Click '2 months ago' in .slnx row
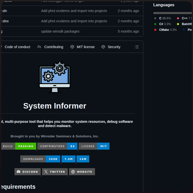The height and width of the screenshot is (193, 193). point(128,21)
